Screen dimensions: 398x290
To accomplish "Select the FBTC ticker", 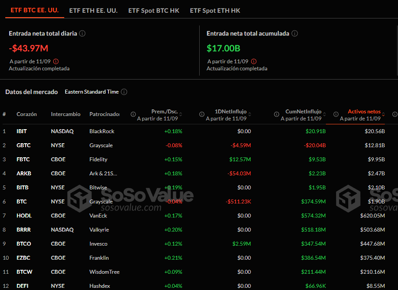I will 23,159.
